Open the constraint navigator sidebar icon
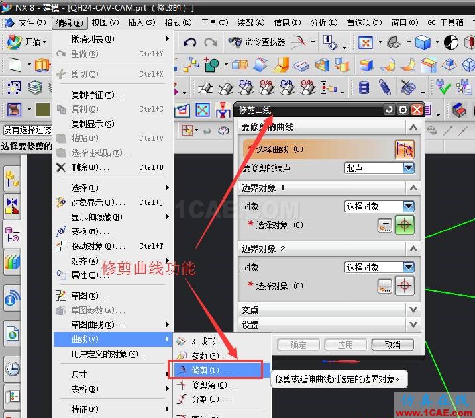Screen dimensions: 475x418 coord(12,207)
